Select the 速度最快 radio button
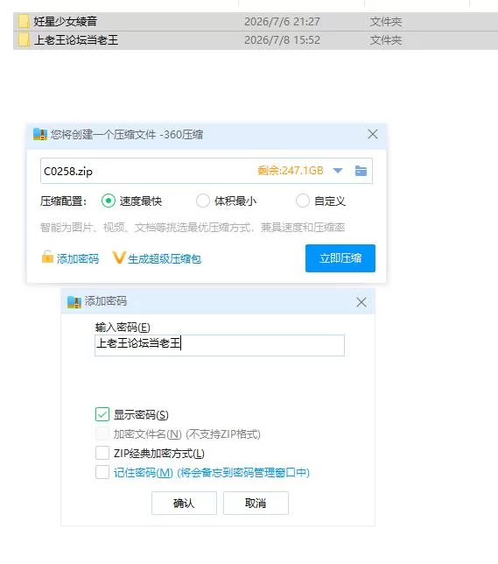Image resolution: width=498 pixels, height=564 pixels. point(109,201)
